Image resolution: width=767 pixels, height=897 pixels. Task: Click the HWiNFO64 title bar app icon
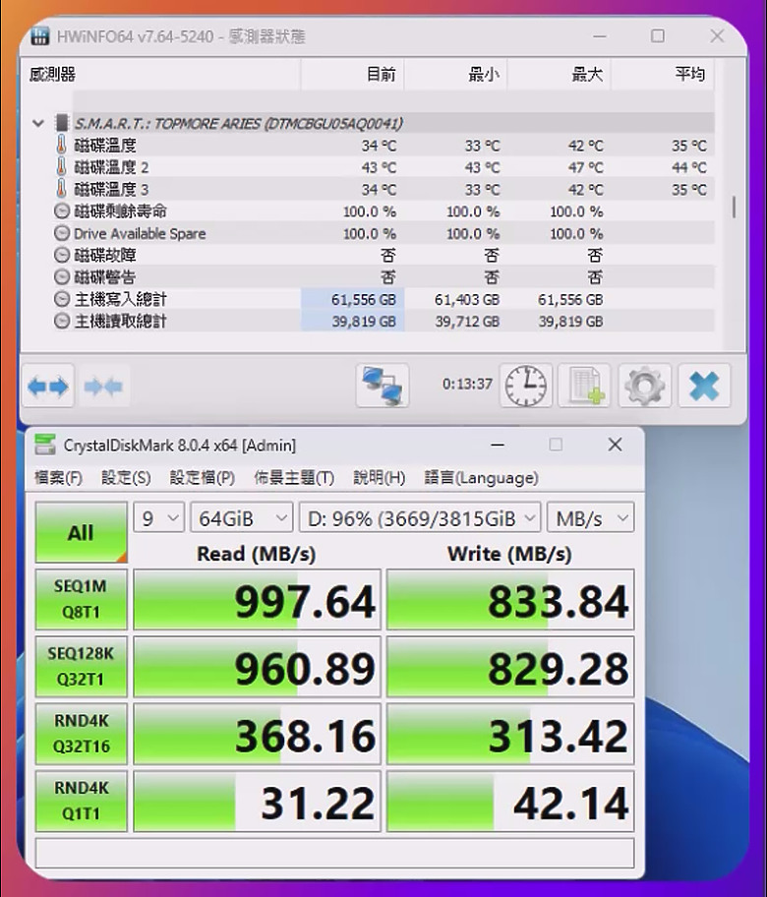(40, 36)
